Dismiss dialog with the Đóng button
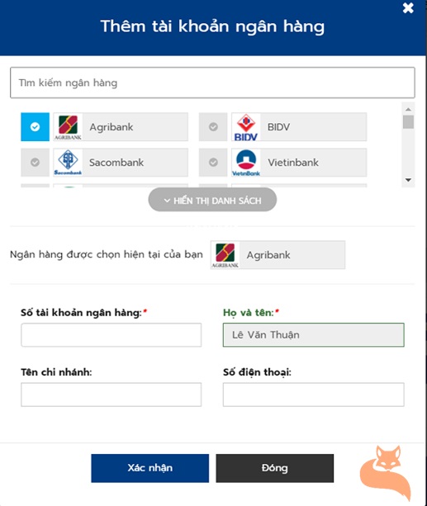The width and height of the screenshot is (427, 506). (x=274, y=468)
